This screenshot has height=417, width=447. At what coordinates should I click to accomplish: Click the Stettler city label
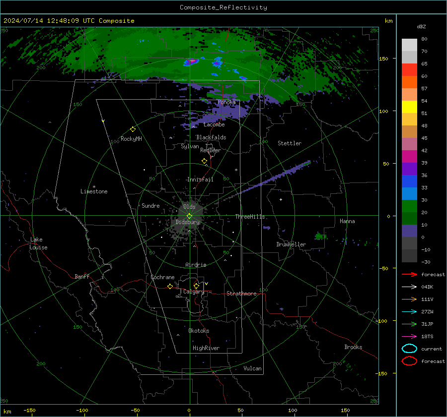tap(290, 143)
